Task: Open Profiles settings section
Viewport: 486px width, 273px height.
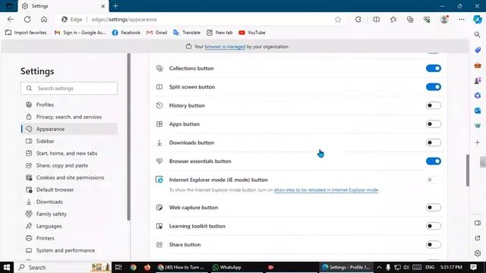Action: pos(69,105)
